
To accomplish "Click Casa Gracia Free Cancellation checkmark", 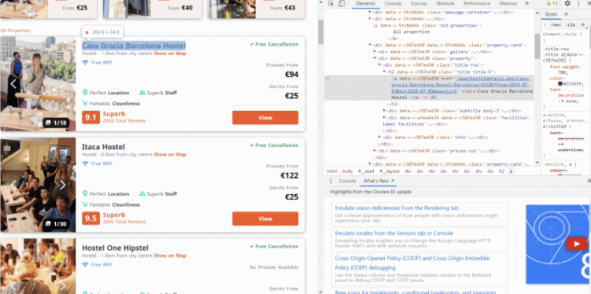I will tap(252, 45).
